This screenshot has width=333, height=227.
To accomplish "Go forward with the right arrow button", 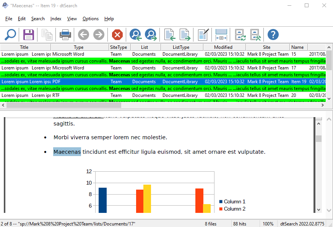I will tap(99, 35).
